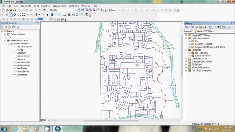Collapse the Street Group Layer tree node
Image resolution: width=235 pixels, height=132 pixels.
coord(5,41)
